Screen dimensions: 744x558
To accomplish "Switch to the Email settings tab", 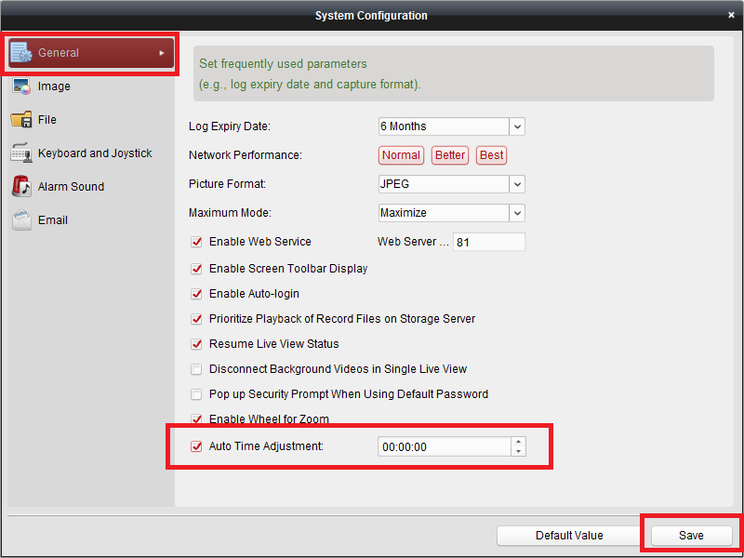I will tap(53, 220).
